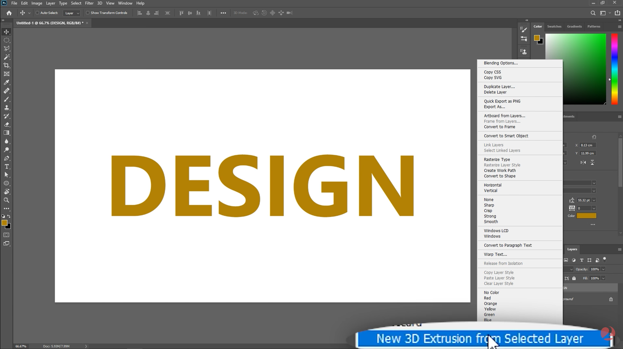Viewport: 623px width, 349px height.
Task: Open the Filter menu
Action: point(89,3)
